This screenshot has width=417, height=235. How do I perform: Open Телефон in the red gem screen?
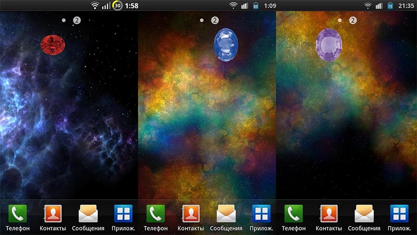coord(17,214)
